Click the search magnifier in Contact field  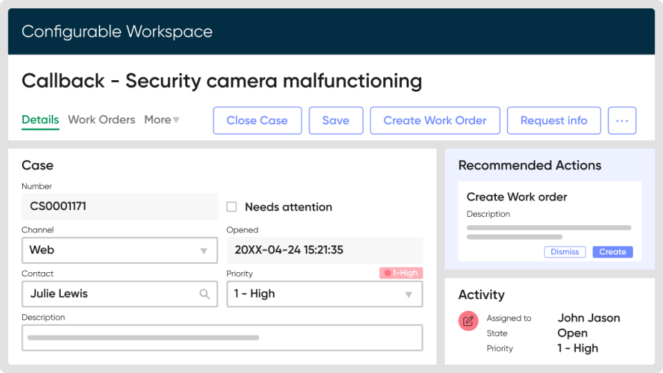pyautogui.click(x=204, y=294)
